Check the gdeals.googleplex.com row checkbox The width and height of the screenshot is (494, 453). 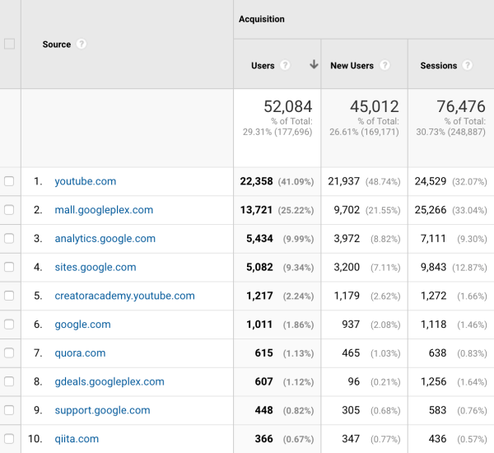tap(9, 381)
